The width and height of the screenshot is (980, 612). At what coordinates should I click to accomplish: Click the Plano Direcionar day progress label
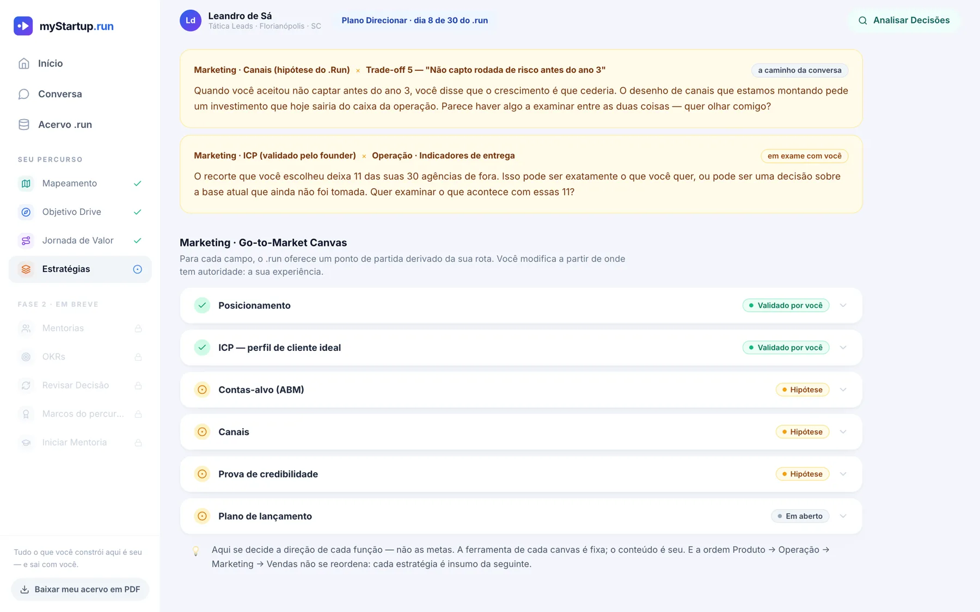(415, 21)
